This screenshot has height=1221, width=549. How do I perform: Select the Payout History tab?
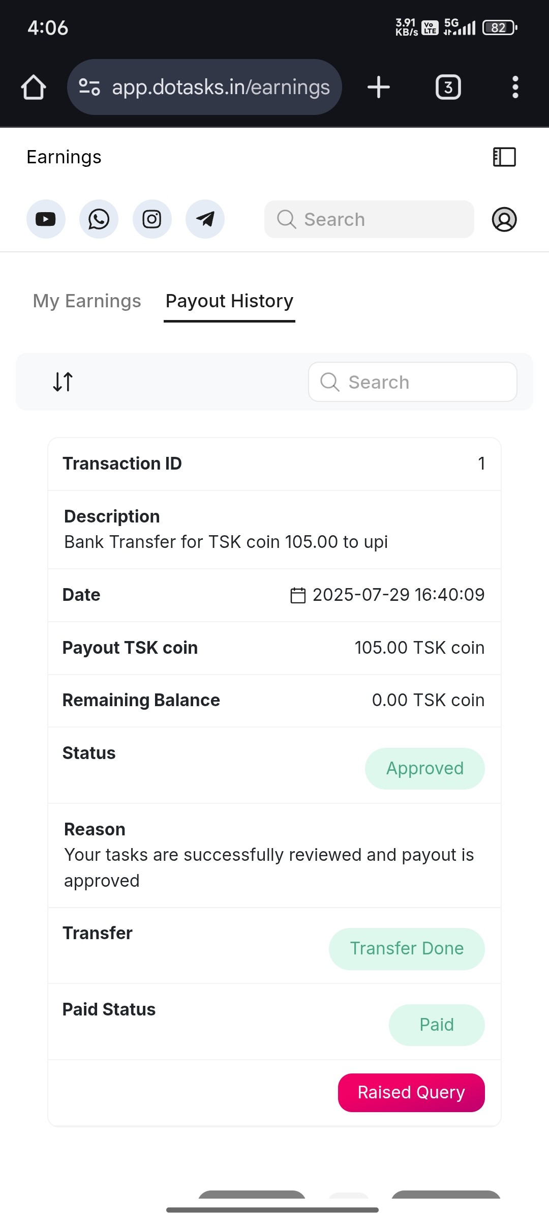click(229, 301)
